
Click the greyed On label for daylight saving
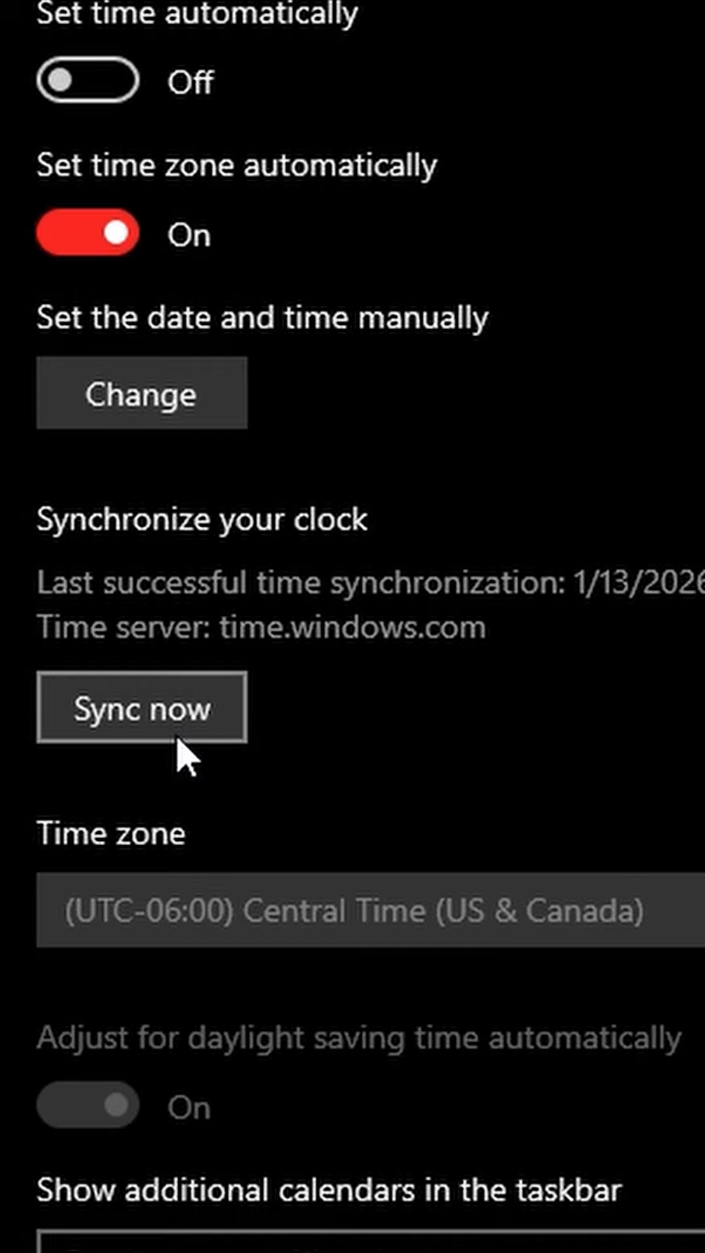(x=189, y=1107)
